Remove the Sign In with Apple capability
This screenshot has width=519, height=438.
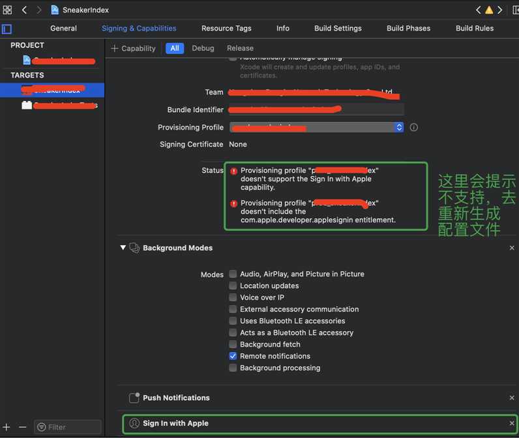512,423
